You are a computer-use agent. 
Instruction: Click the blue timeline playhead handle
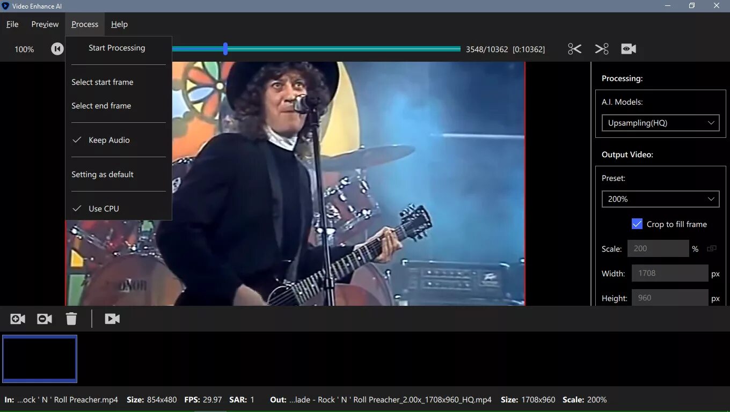225,49
